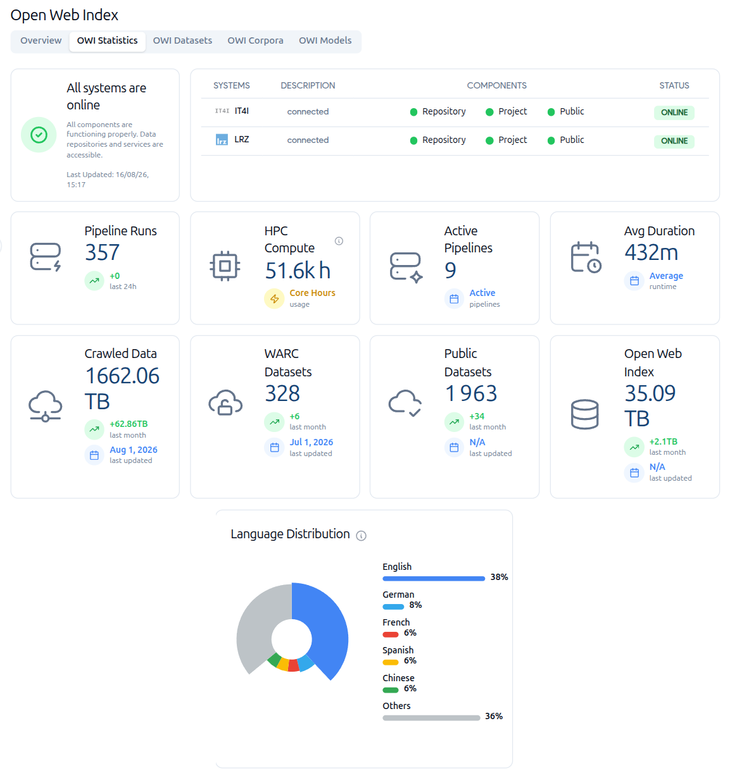
Task: Click the Chinese green distribution bar
Action: pyautogui.click(x=391, y=690)
